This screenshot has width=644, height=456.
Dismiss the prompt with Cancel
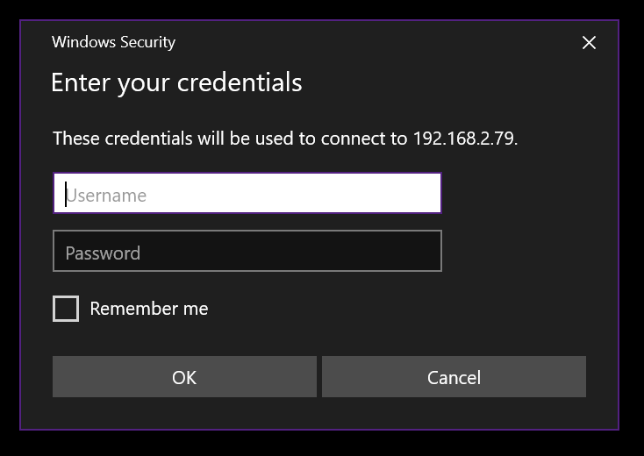click(454, 377)
